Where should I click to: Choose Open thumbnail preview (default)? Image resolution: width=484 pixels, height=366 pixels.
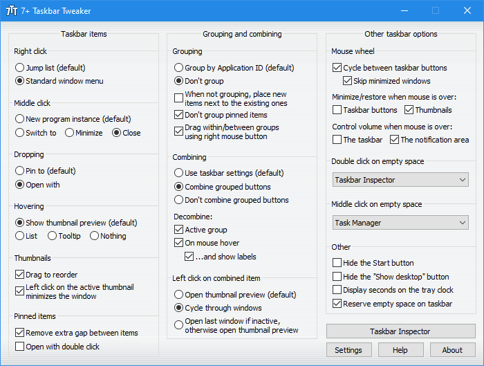click(179, 294)
